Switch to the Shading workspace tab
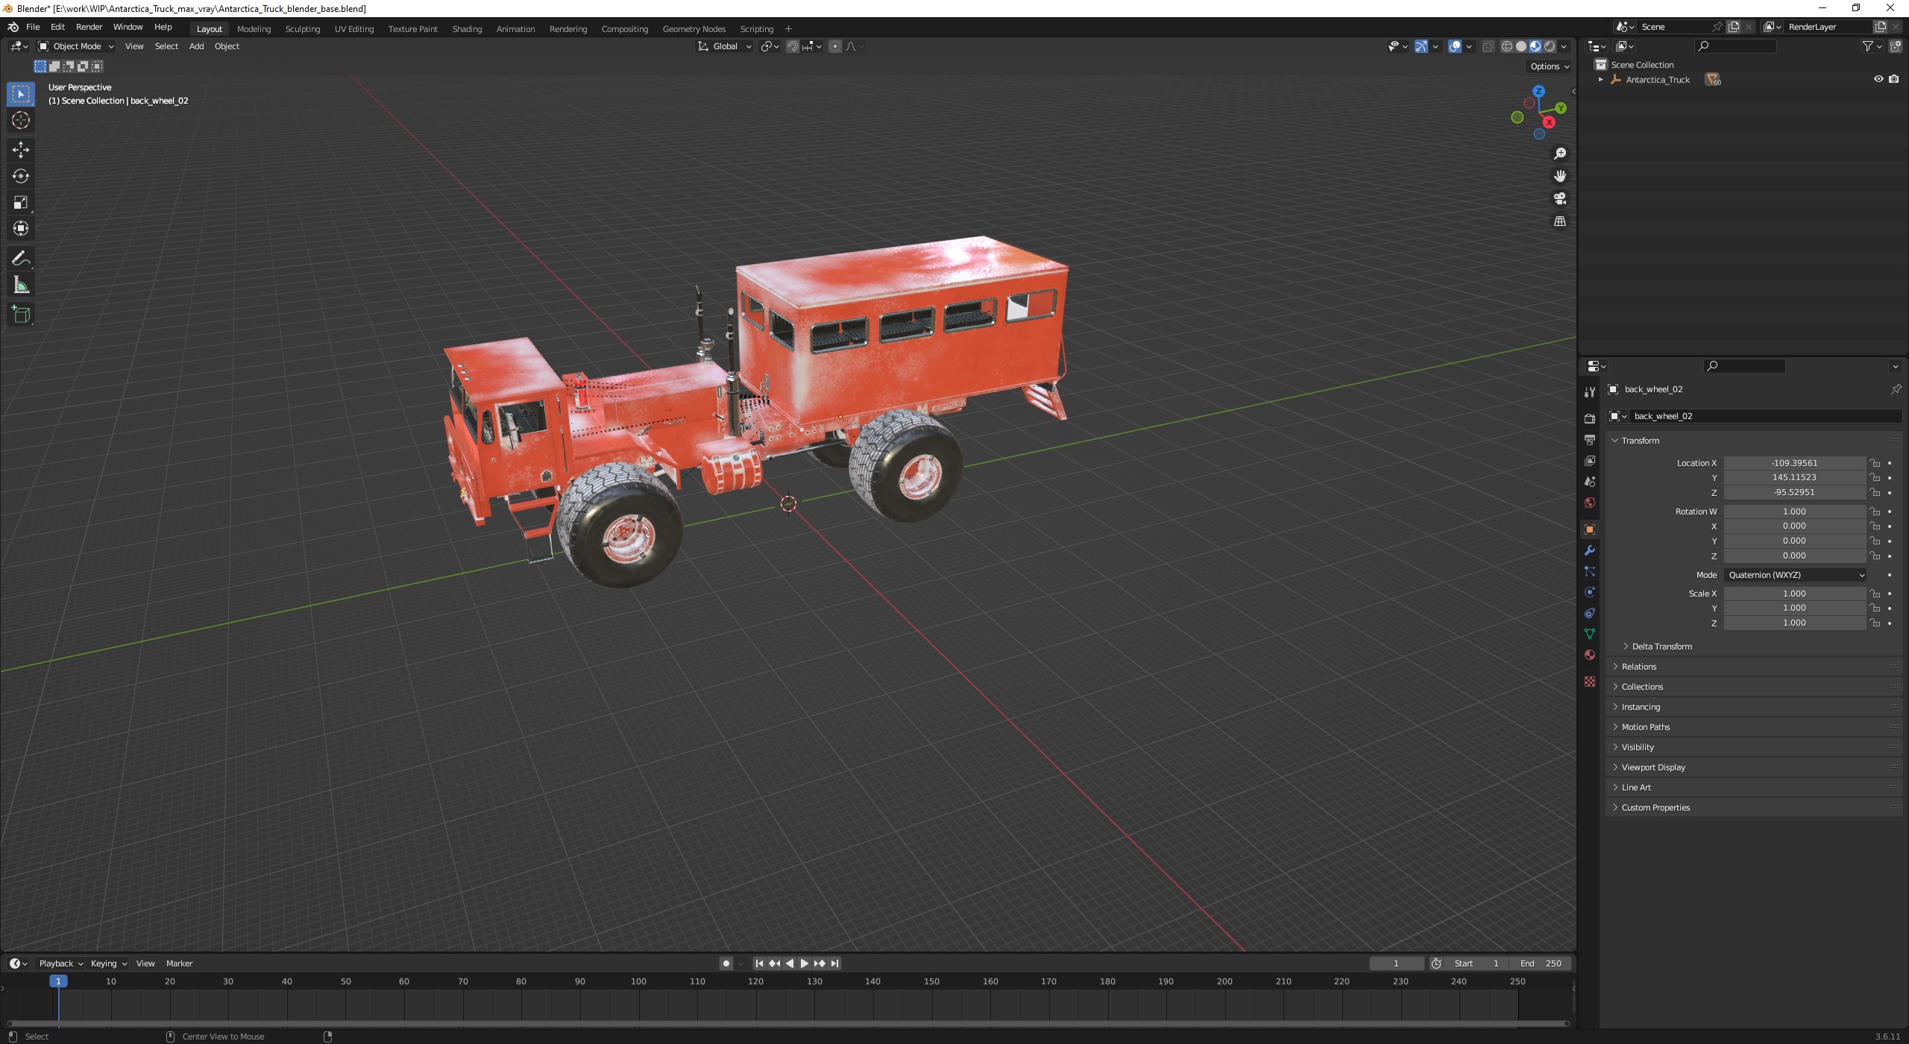Screen dimensions: 1909x1044 coord(467,29)
